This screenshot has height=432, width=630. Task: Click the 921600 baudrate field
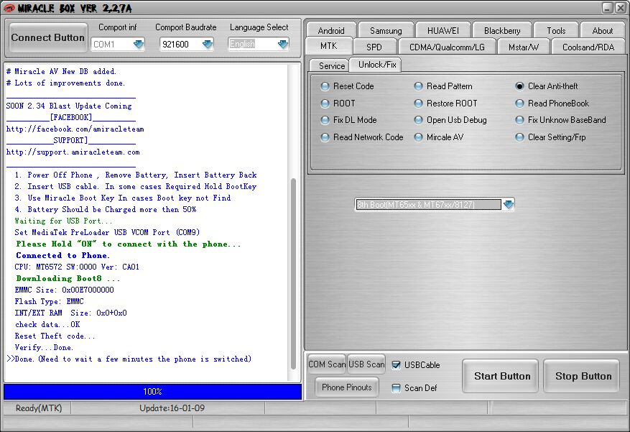181,44
